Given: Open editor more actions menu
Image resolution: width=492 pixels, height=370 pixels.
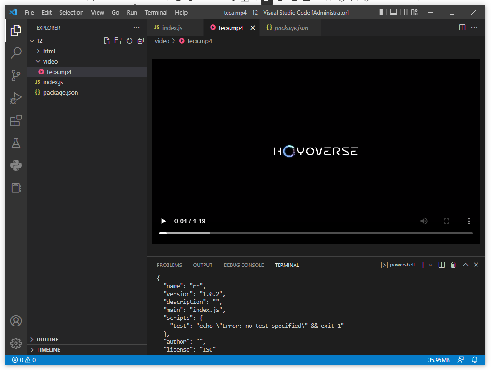Looking at the screenshot, I should [x=474, y=28].
